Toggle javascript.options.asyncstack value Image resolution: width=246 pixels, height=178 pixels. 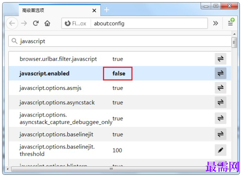tap(220, 102)
